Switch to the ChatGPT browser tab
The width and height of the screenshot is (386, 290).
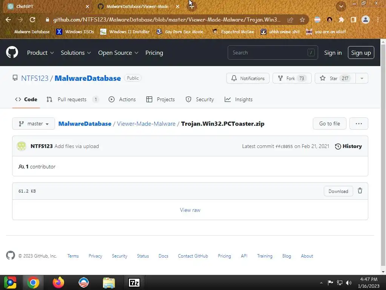click(x=47, y=6)
